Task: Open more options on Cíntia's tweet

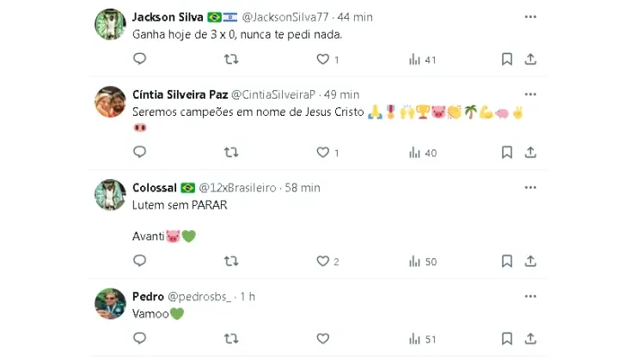Action: 530,94
